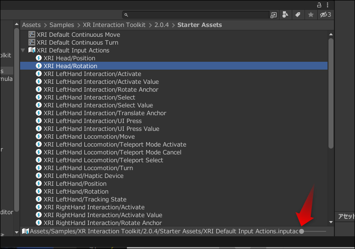Collapse XRI Default Input Actions asset

pos(23,50)
